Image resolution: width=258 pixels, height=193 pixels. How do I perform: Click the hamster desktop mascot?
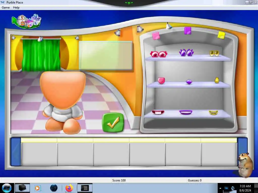245,165
